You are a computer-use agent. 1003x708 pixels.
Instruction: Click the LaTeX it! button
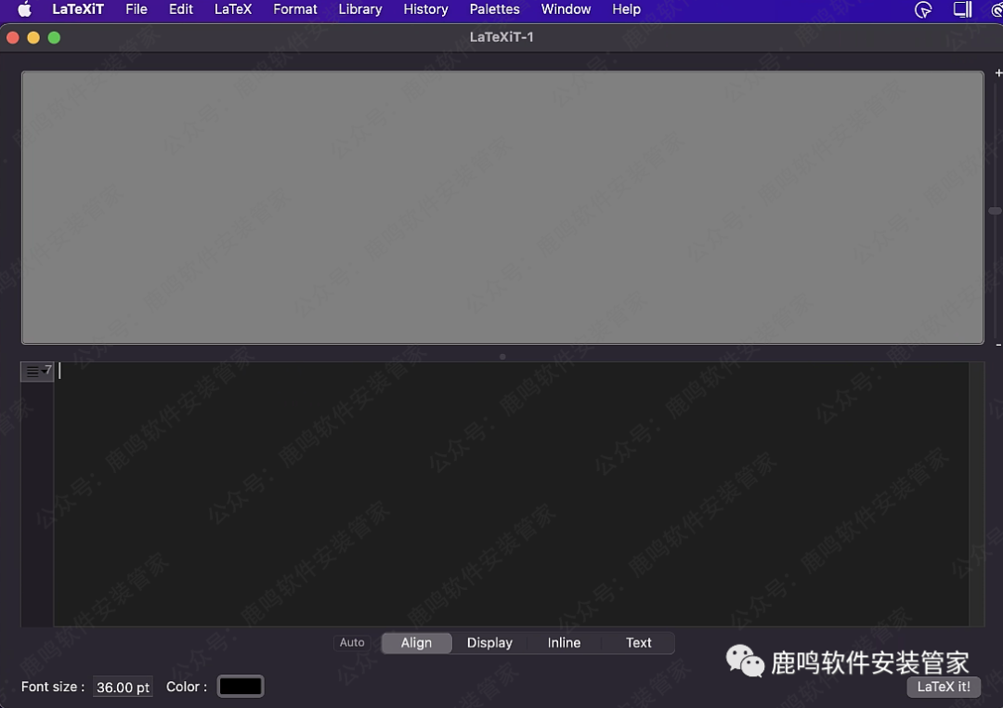click(944, 687)
